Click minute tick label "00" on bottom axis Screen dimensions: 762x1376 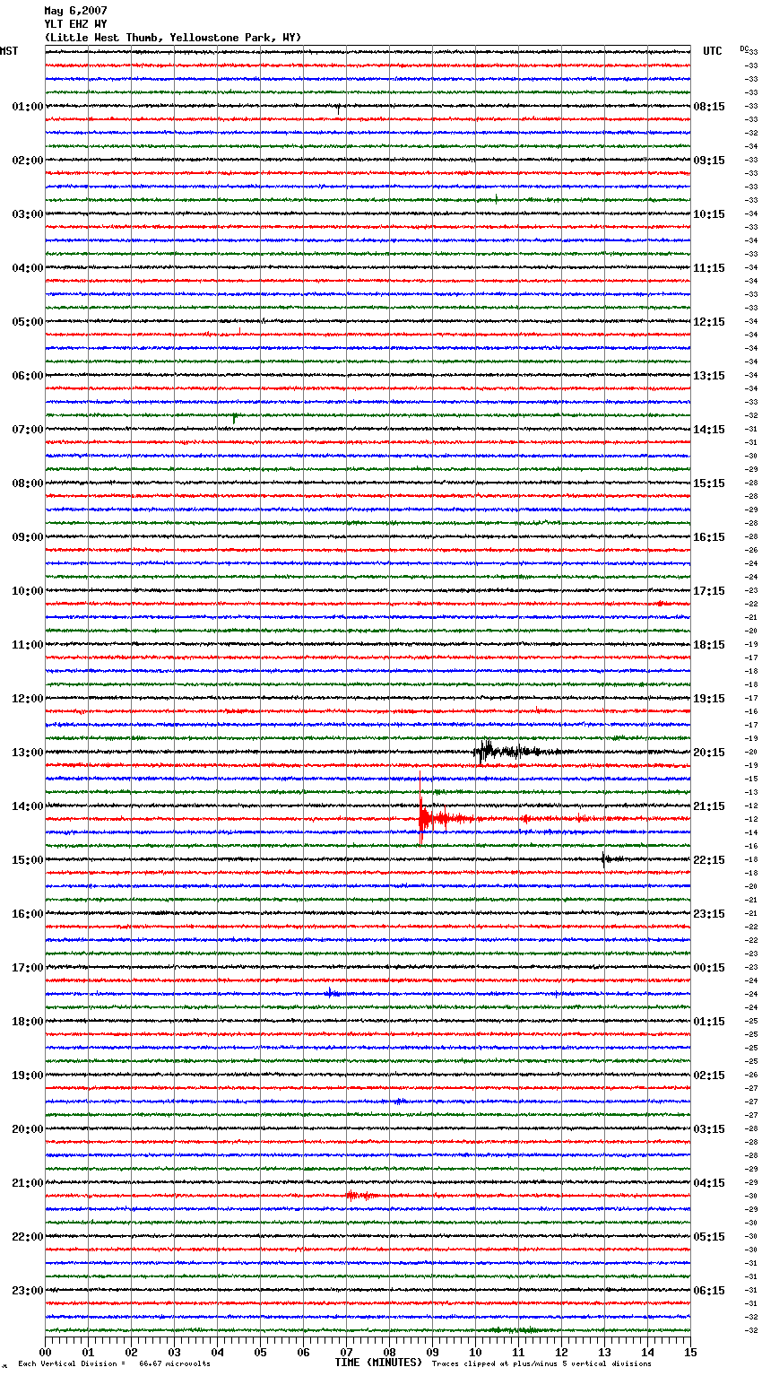pos(45,1352)
